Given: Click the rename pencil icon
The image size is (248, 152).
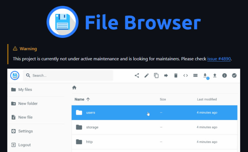Looking at the screenshot, I should [147, 75].
